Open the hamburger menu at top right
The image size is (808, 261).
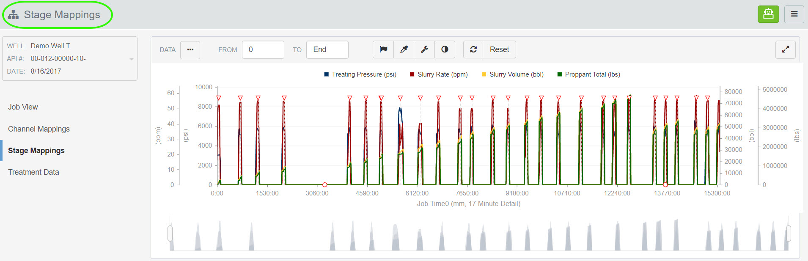(794, 14)
